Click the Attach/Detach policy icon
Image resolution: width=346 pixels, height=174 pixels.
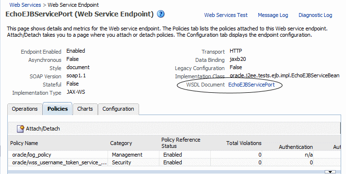point(20,129)
